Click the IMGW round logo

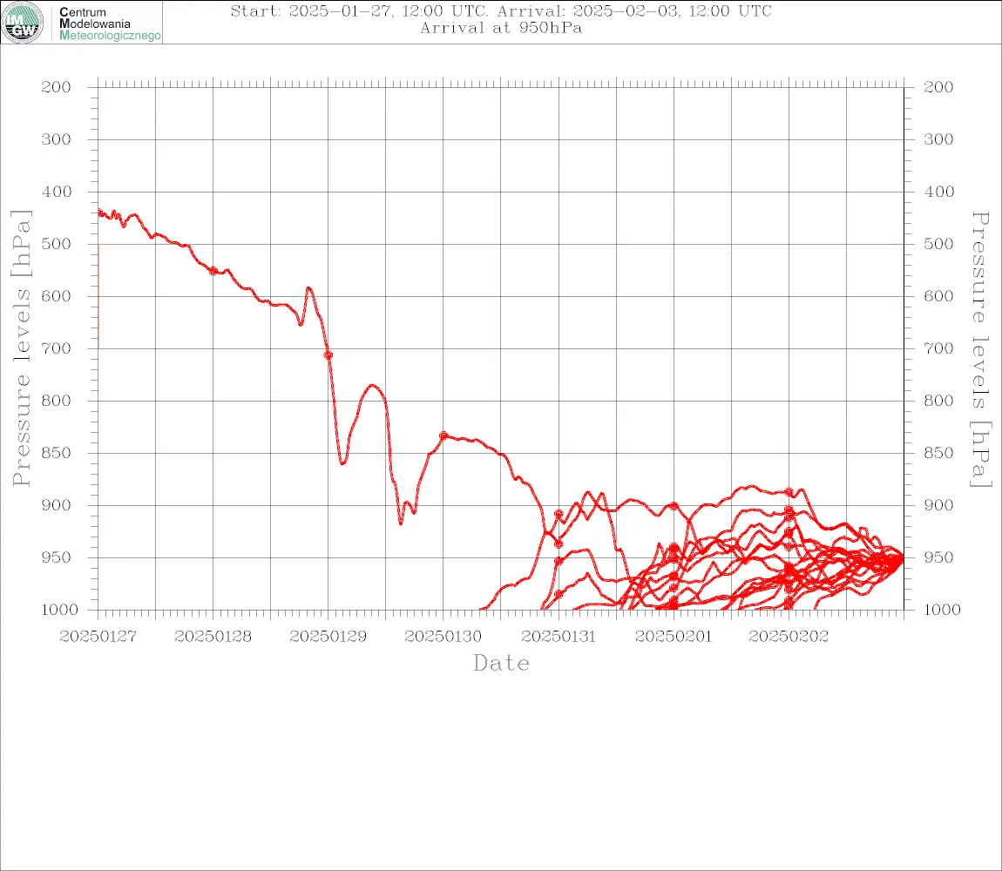[x=23, y=23]
